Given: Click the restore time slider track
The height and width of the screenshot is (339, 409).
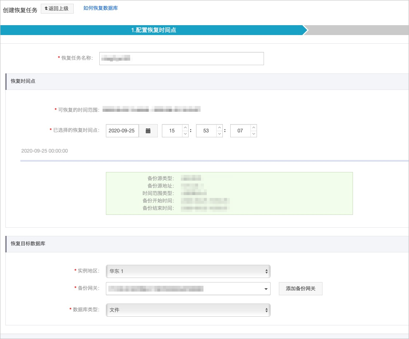Looking at the screenshot, I should [215, 161].
